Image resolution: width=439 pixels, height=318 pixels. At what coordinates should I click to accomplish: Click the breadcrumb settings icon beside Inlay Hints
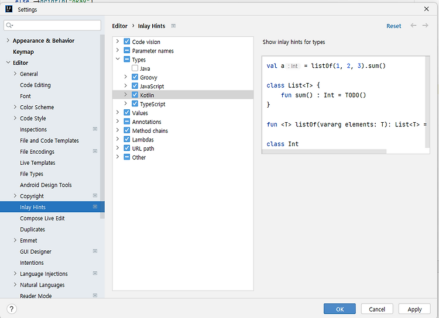coord(174,26)
